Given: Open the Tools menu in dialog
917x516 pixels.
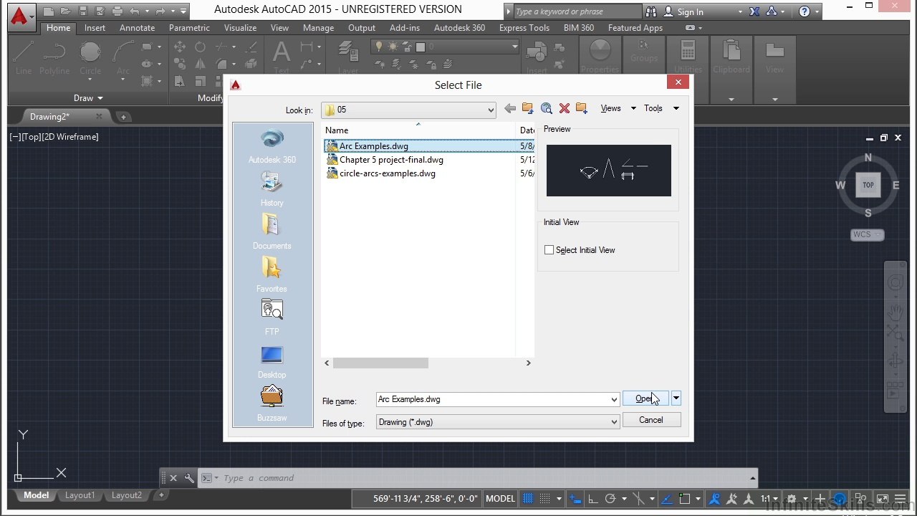Looking at the screenshot, I should coord(661,108).
